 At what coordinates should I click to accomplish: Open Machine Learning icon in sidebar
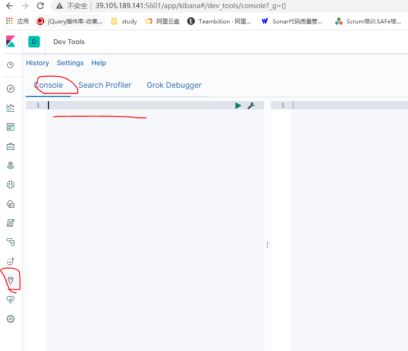pyautogui.click(x=11, y=185)
